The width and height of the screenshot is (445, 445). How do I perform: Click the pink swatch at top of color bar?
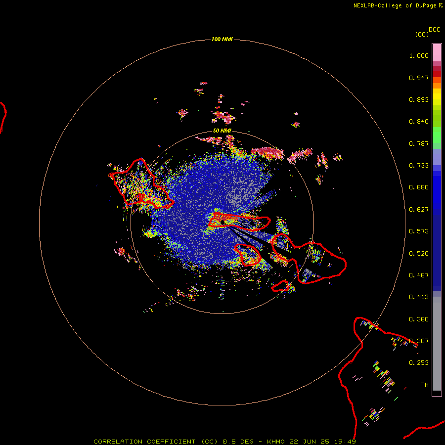click(x=437, y=52)
